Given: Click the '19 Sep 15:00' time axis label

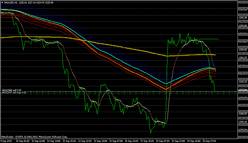Looking at the screenshot, I should click(x=194, y=141).
